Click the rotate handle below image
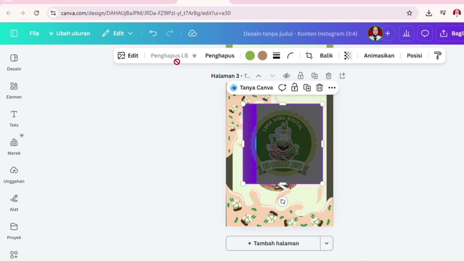 [x=283, y=202]
